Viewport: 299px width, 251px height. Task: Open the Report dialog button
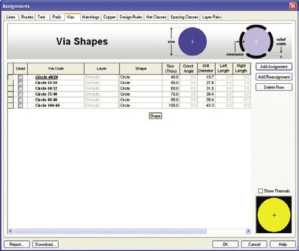(17, 245)
